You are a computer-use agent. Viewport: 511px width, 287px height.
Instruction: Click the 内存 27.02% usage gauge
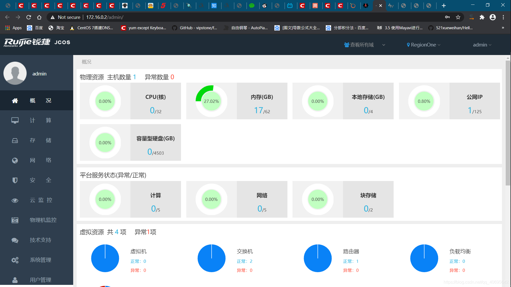(211, 101)
